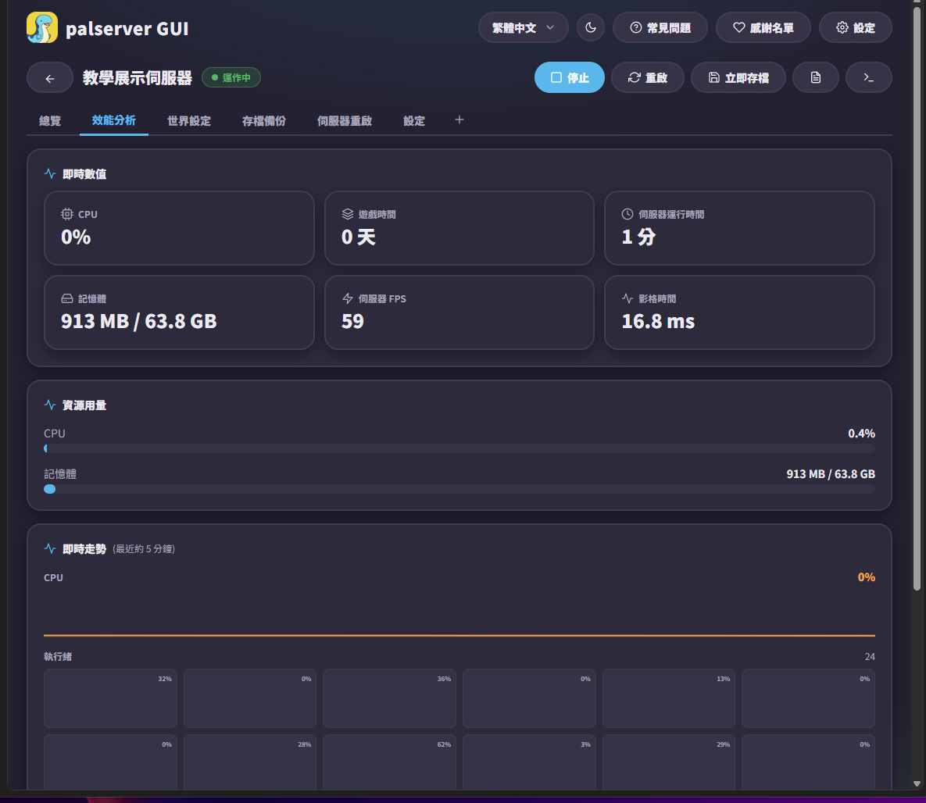Save immediately with 立即存檔 button

coord(738,78)
